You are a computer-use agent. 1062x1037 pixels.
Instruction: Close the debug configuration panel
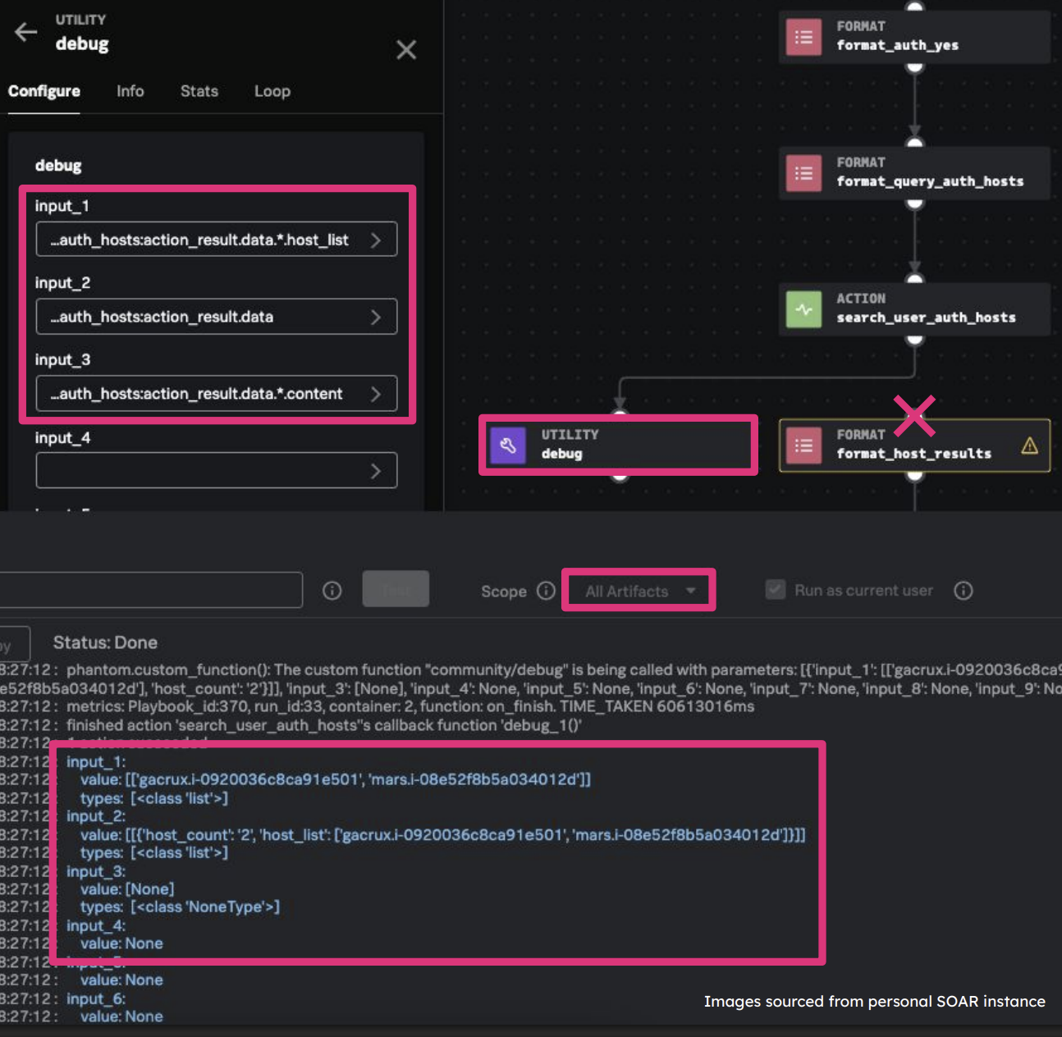(406, 50)
